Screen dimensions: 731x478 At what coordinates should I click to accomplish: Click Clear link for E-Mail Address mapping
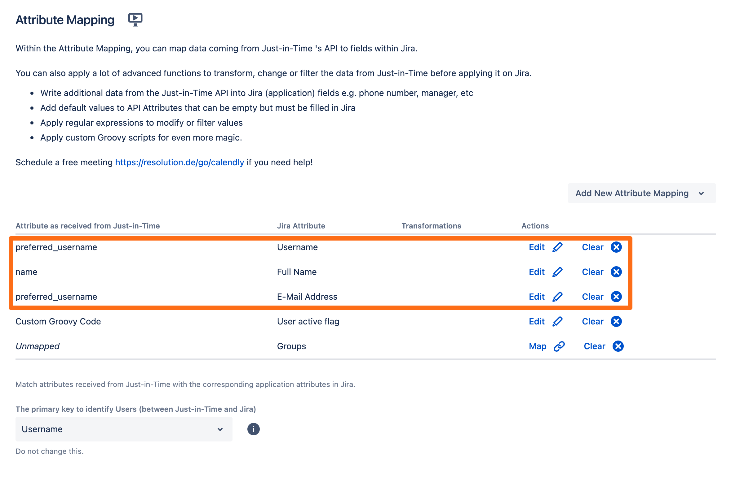coord(592,297)
